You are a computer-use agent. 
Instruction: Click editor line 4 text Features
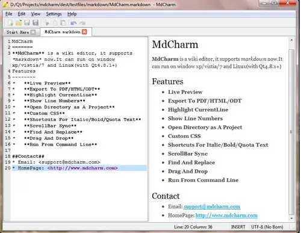23,71
